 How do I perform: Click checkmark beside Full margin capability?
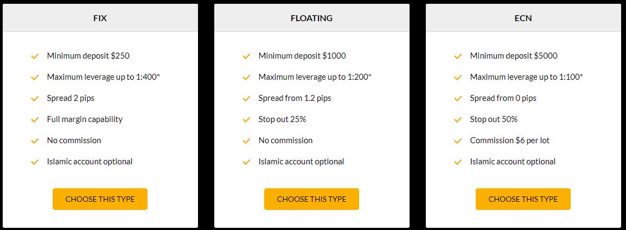click(x=35, y=119)
